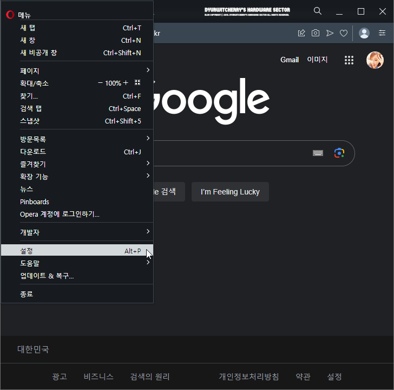Open 검색의 원리 footer link
The height and width of the screenshot is (390, 394).
pos(150,376)
